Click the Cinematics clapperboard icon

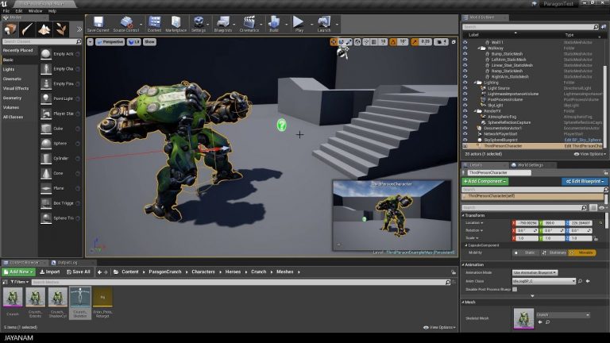249,23
